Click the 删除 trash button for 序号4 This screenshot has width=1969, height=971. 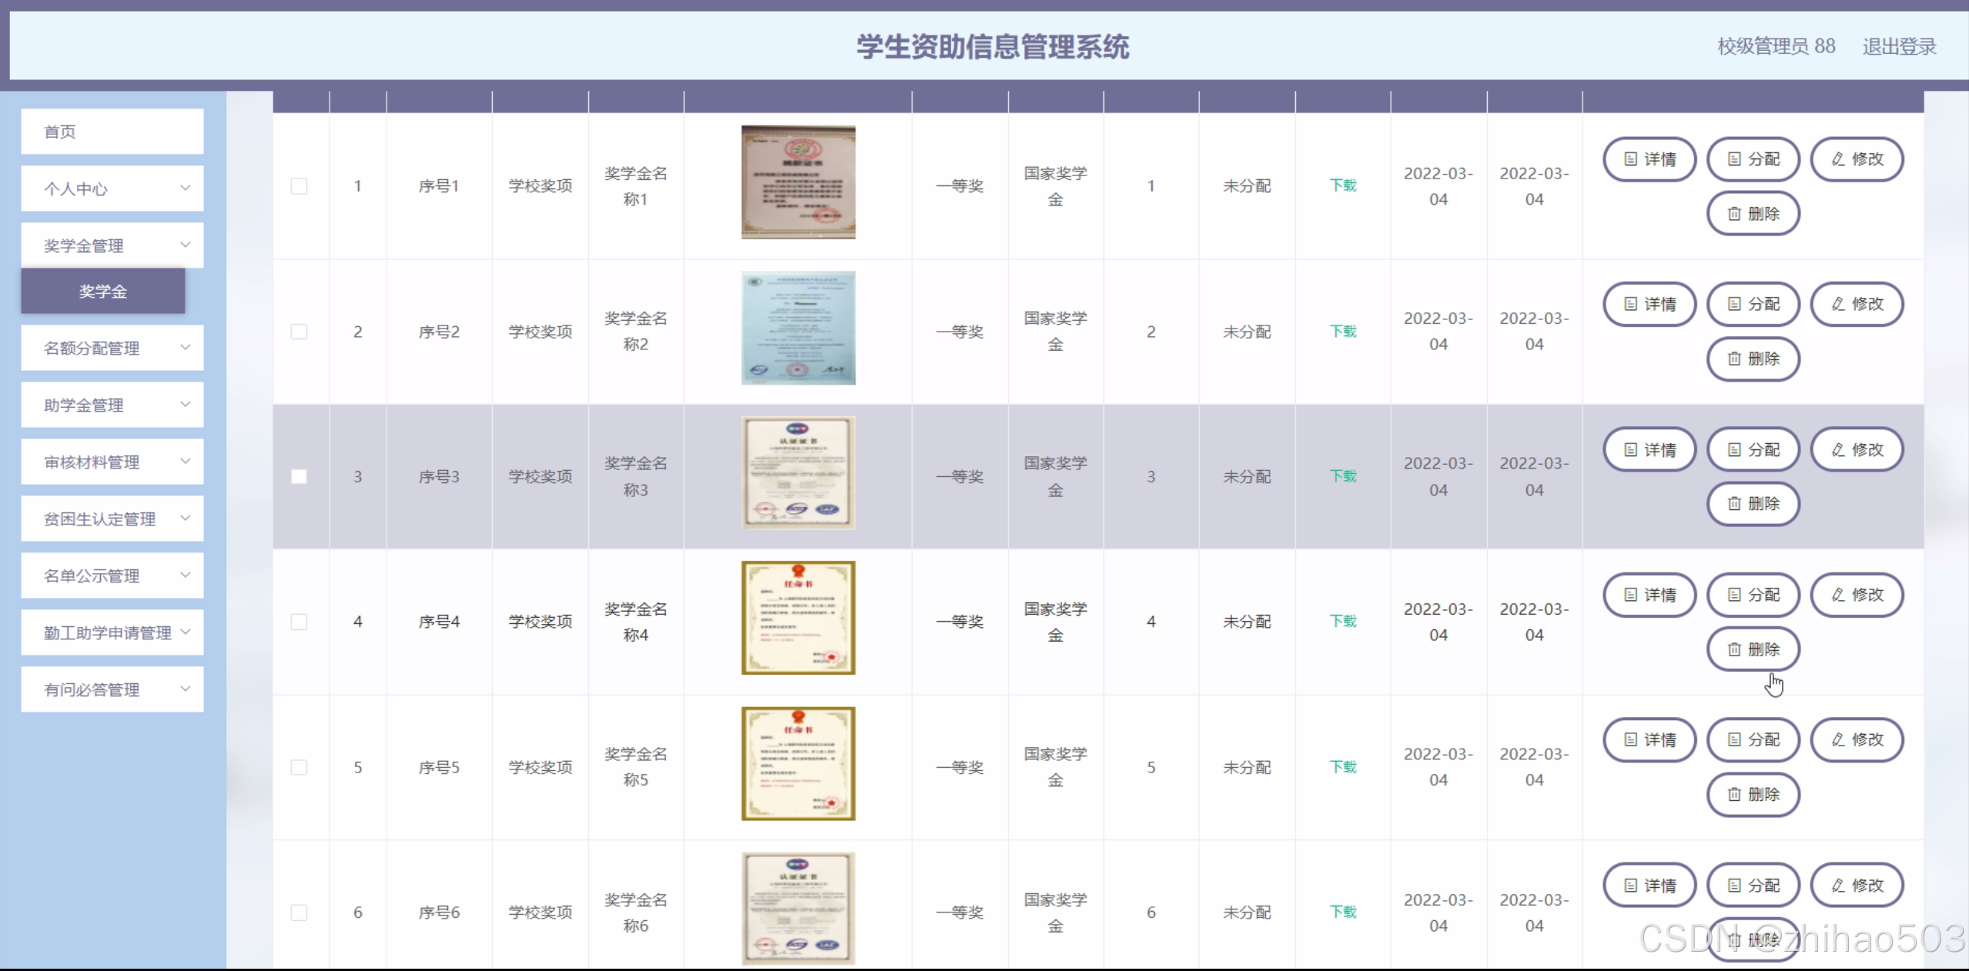1753,649
